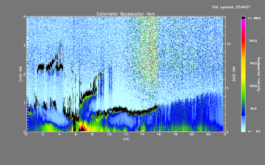Screen dimensions: 265x165
Task: Click the '4' km tick on left axis
Action: pyautogui.click(x=25, y=16)
